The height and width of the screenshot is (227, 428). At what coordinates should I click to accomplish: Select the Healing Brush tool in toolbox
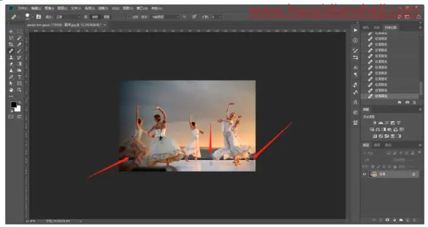(11, 51)
